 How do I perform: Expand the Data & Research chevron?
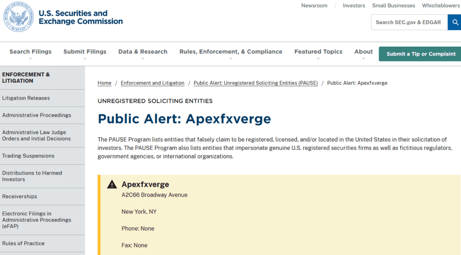143,59
